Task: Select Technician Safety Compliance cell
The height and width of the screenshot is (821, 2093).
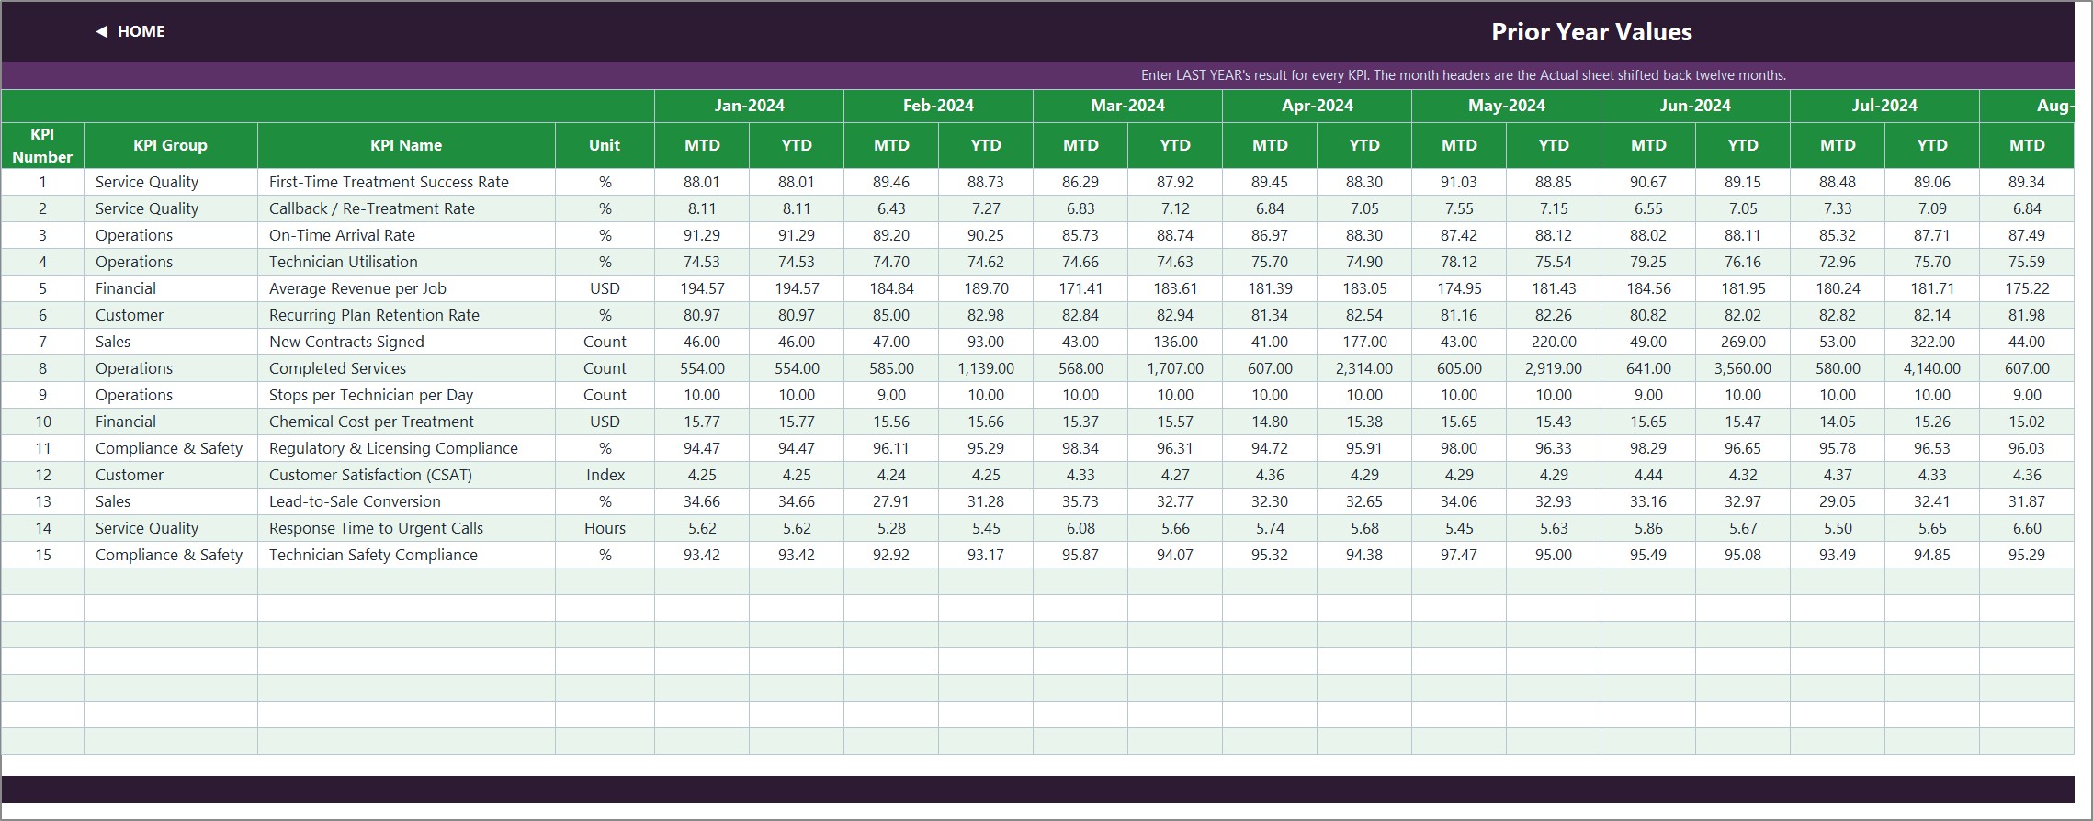Action: [406, 555]
